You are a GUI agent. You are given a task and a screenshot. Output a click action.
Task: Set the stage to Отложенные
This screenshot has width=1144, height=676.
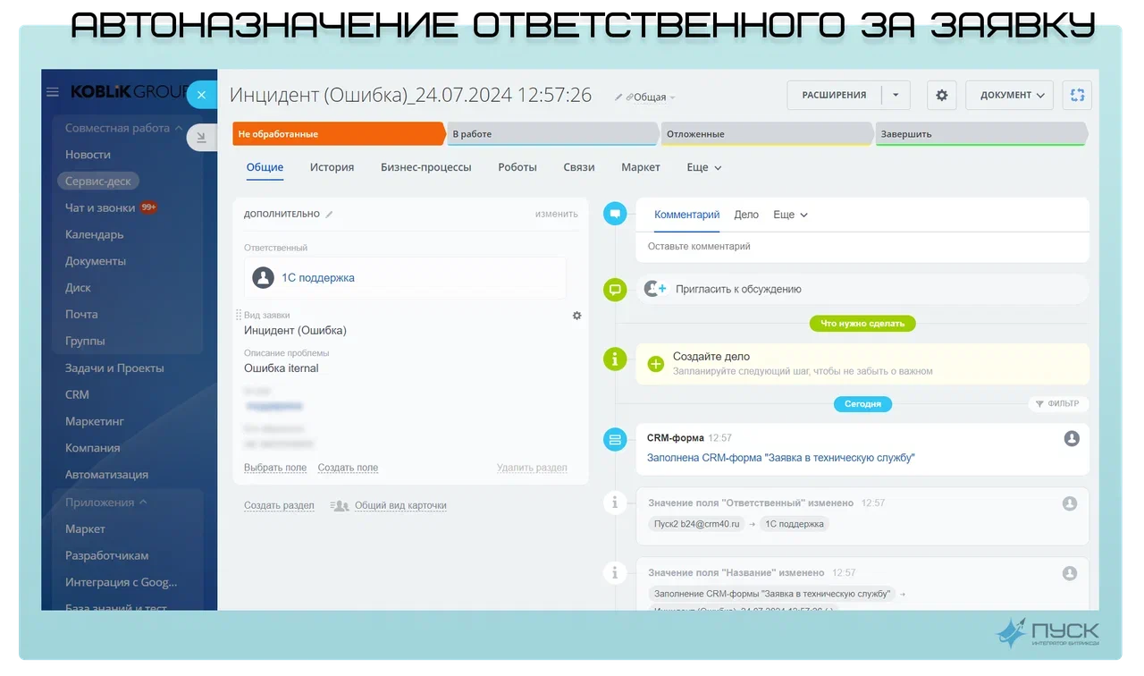pos(767,134)
